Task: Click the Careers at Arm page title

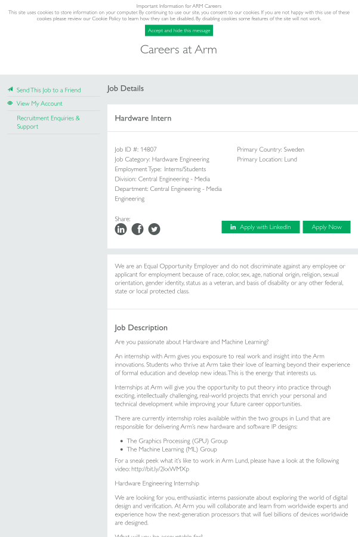Action: click(x=178, y=50)
